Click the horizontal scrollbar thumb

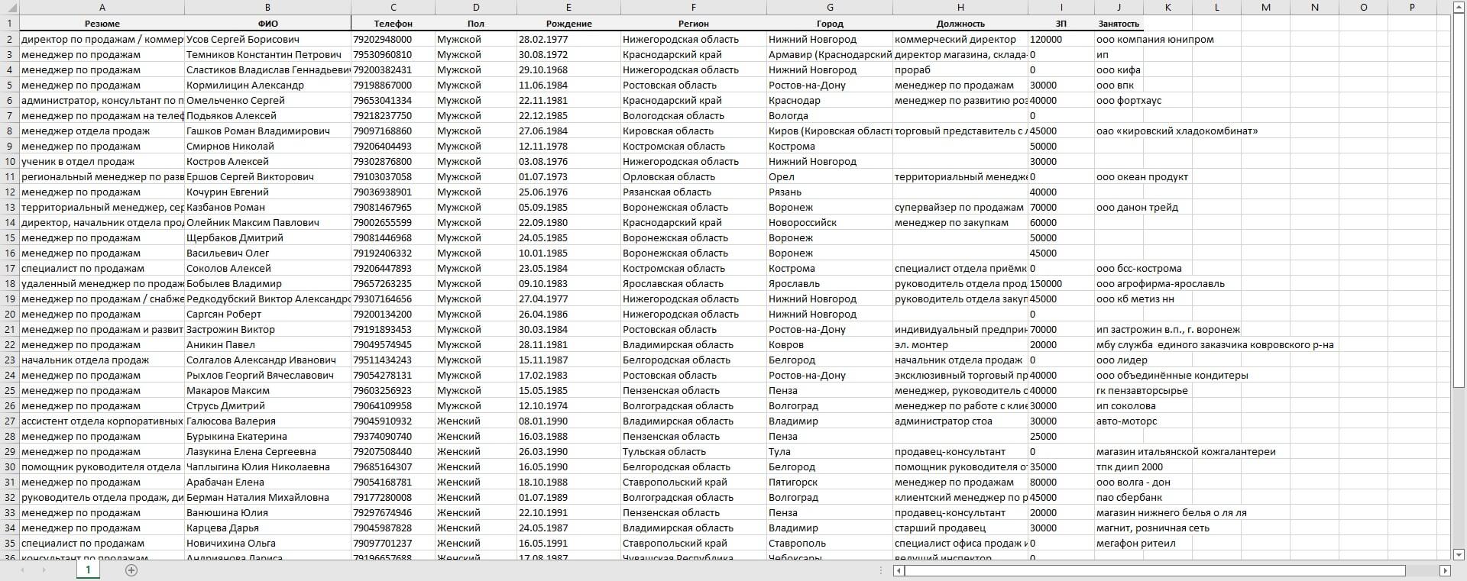pos(1155,570)
